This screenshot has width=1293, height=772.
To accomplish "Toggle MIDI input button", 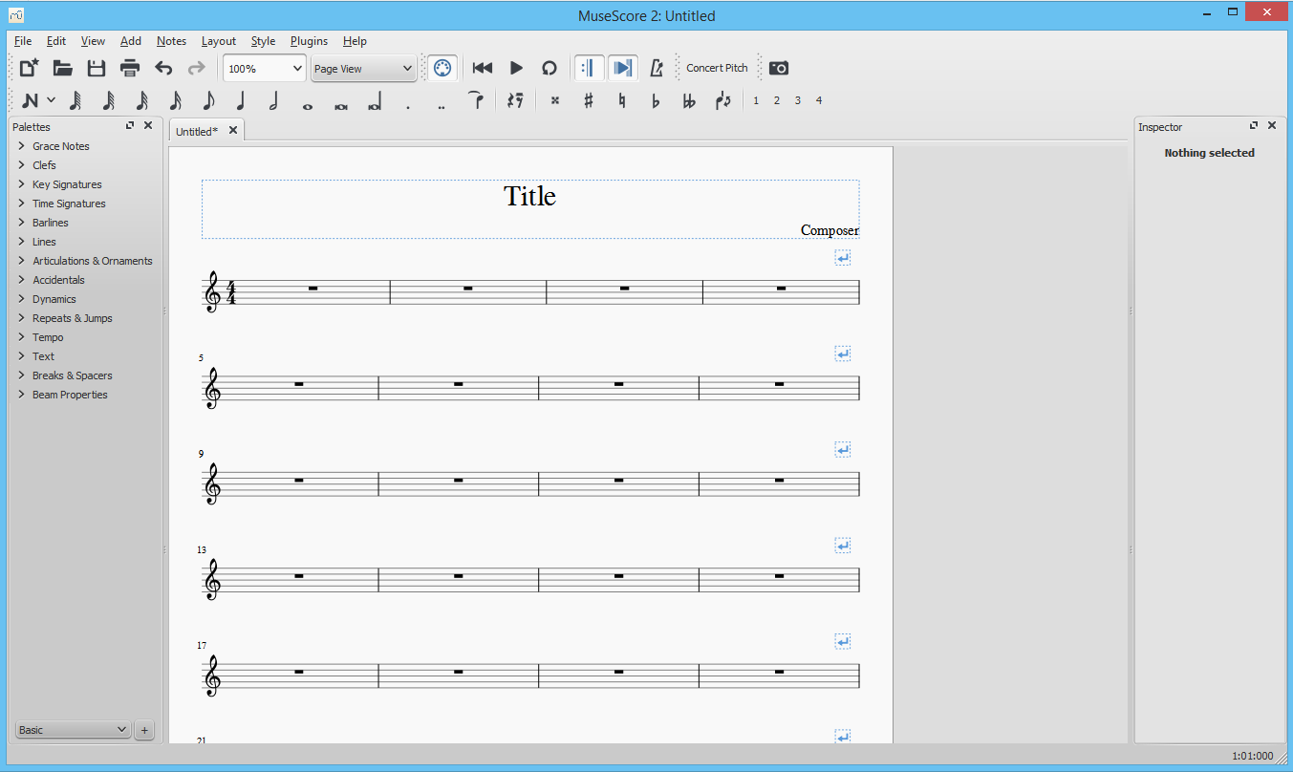I will coord(442,68).
